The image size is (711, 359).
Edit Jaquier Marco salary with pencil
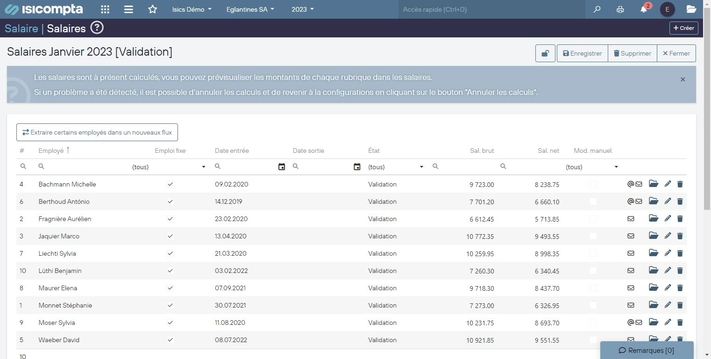[x=668, y=236]
